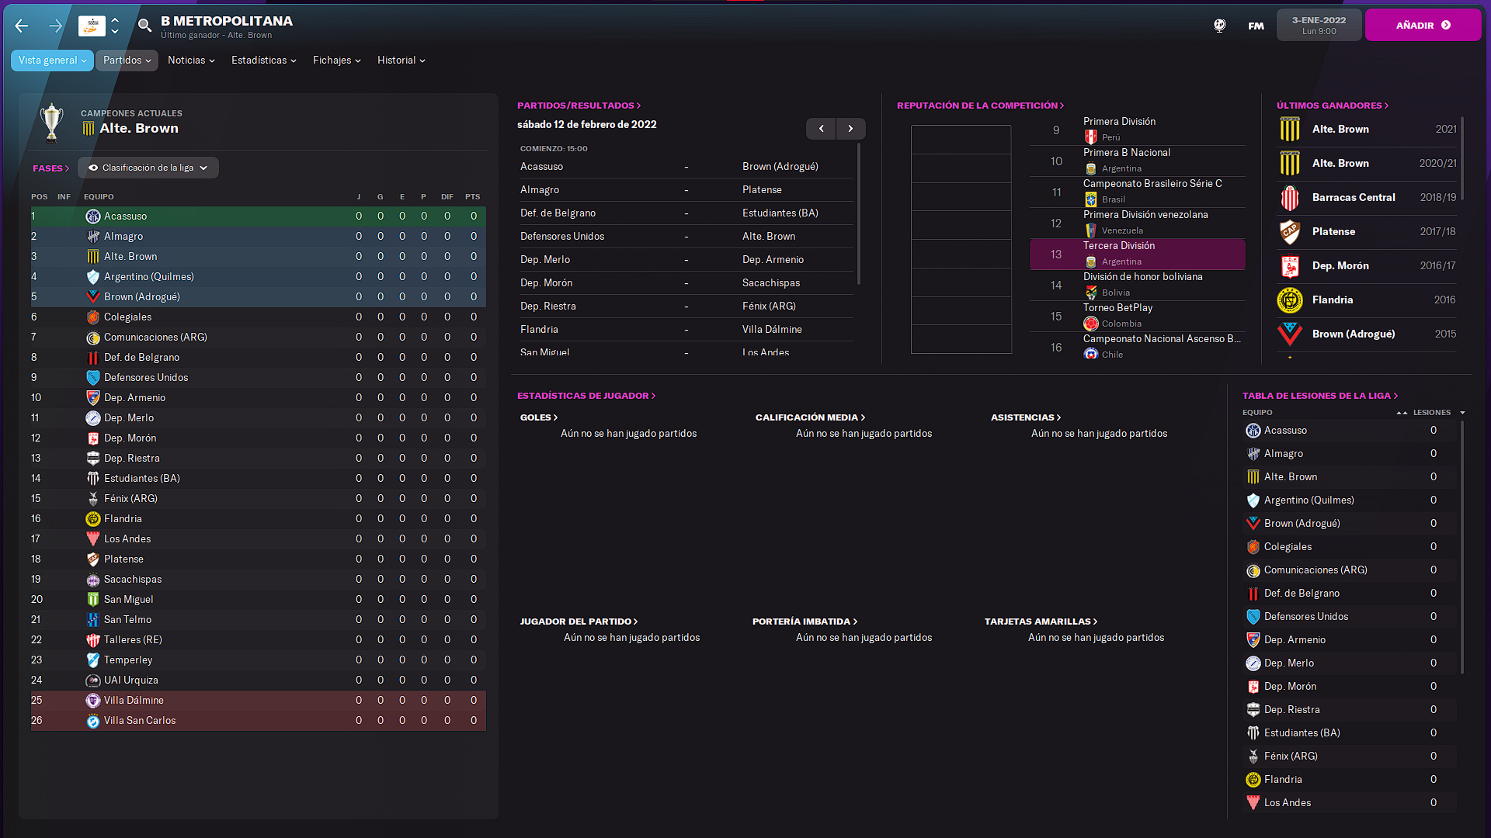Open Asistencias stats link
Image resolution: width=1491 pixels, height=838 pixels.
click(1026, 417)
